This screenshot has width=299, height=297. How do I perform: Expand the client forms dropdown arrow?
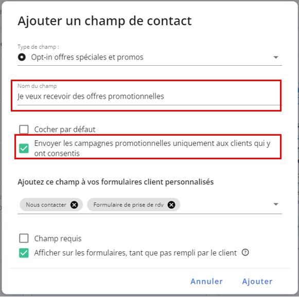coord(276,205)
